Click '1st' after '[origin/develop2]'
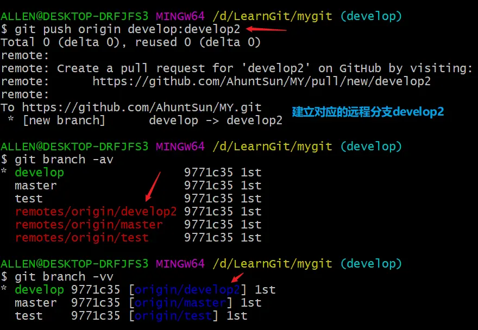 265,290
